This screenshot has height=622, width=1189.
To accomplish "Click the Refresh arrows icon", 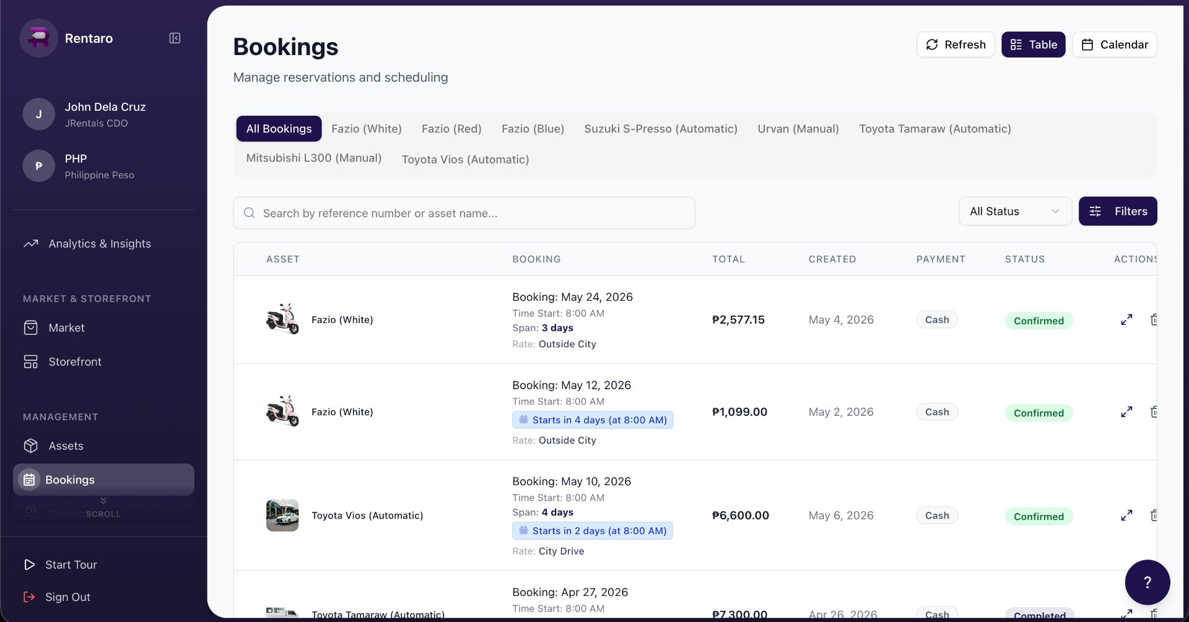I will coord(932,45).
